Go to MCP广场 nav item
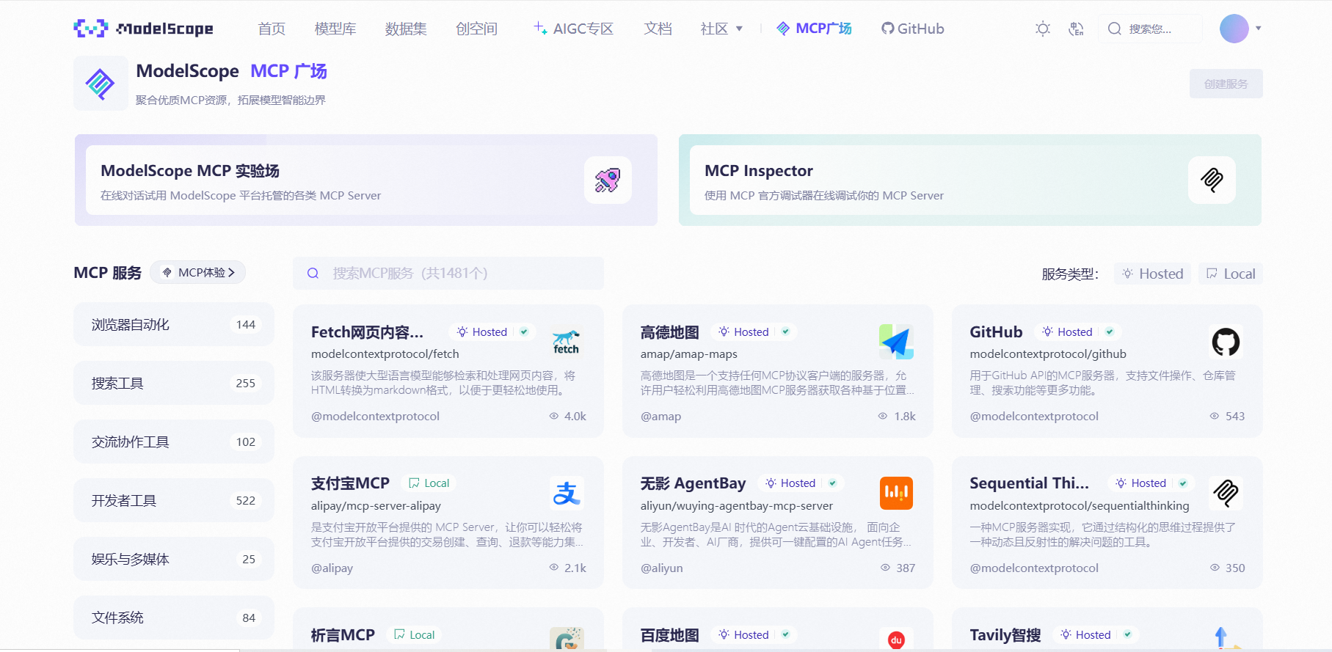This screenshot has width=1332, height=652. click(x=814, y=29)
